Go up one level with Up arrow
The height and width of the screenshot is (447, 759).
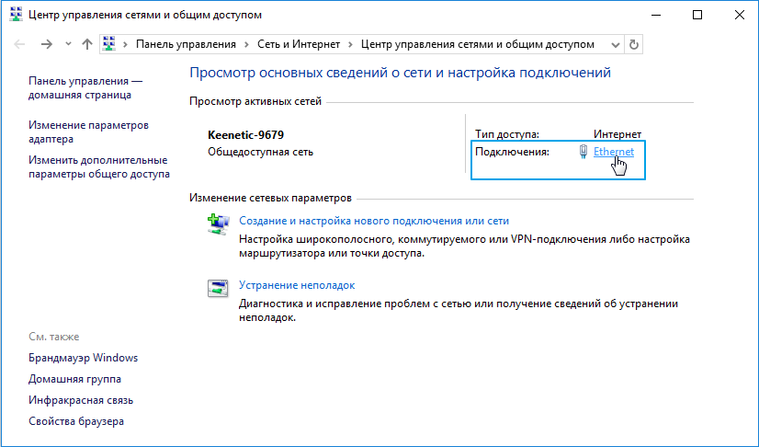pos(87,44)
